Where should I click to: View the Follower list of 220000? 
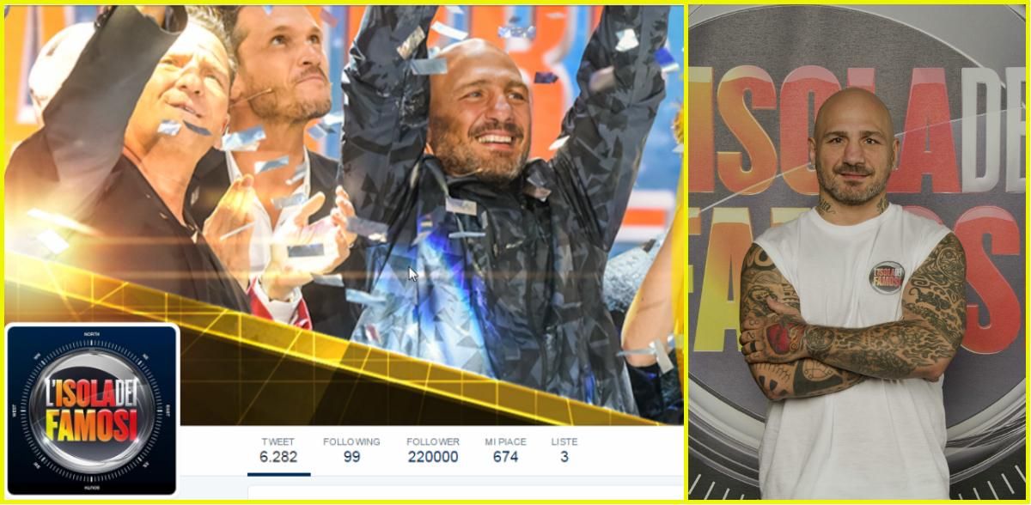coord(433,450)
